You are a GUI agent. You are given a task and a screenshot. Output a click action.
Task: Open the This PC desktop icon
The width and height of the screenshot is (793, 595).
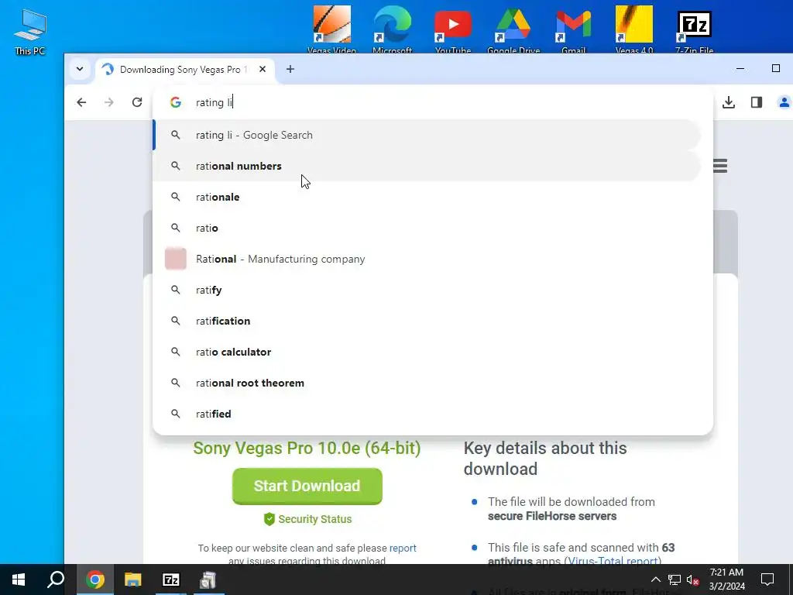30,31
